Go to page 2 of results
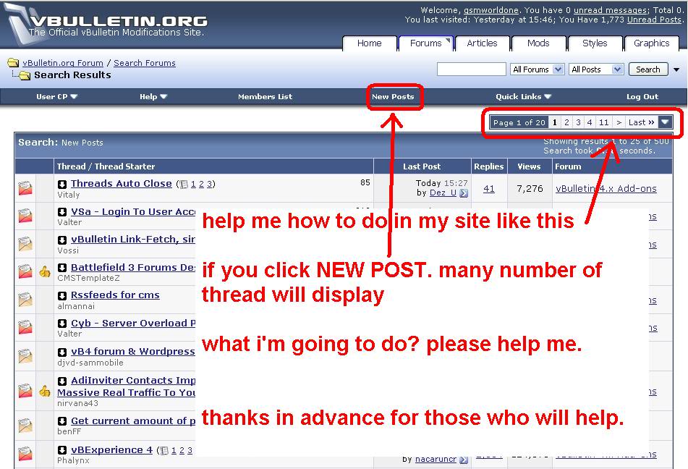 click(566, 122)
